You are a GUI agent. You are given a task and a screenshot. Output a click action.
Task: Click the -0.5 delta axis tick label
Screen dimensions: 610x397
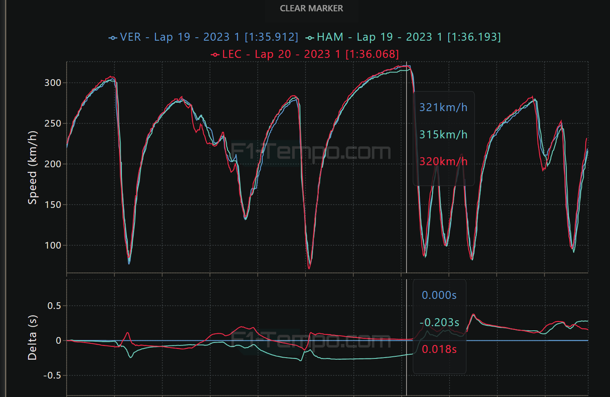pyautogui.click(x=53, y=376)
